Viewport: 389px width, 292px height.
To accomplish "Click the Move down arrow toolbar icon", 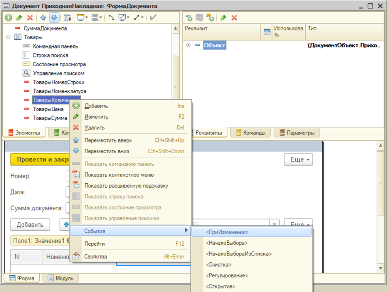I will [54, 18].
